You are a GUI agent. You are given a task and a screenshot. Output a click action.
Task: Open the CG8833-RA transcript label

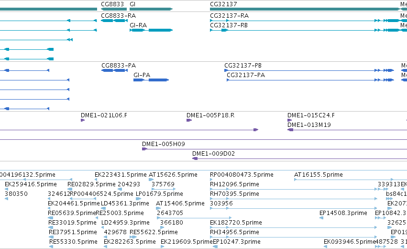(118, 16)
